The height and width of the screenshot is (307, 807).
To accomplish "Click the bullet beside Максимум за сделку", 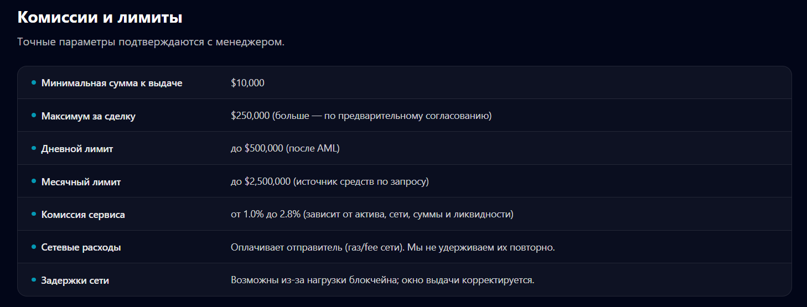I will point(34,116).
